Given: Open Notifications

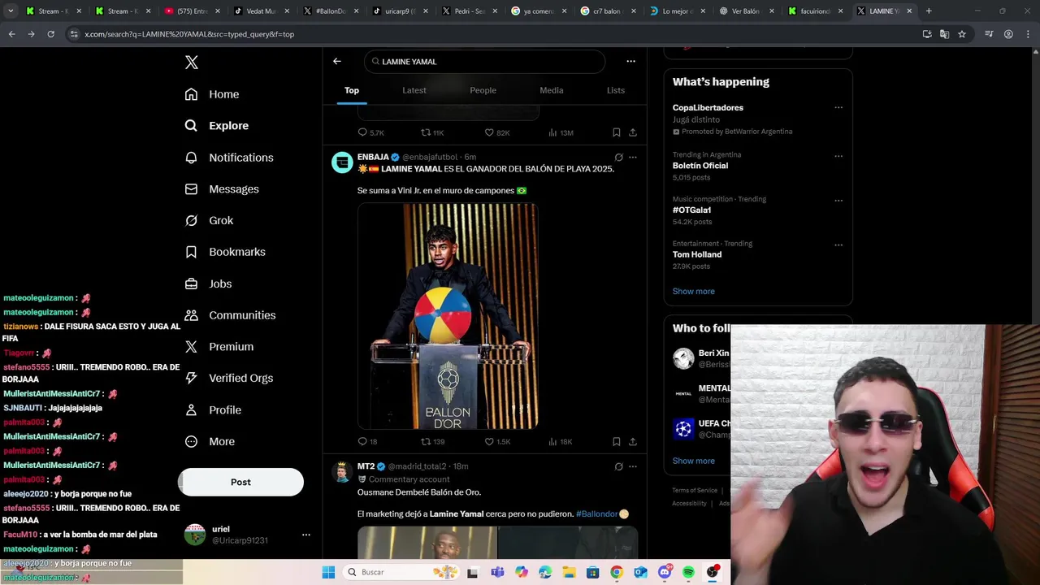Looking at the screenshot, I should [x=229, y=158].
